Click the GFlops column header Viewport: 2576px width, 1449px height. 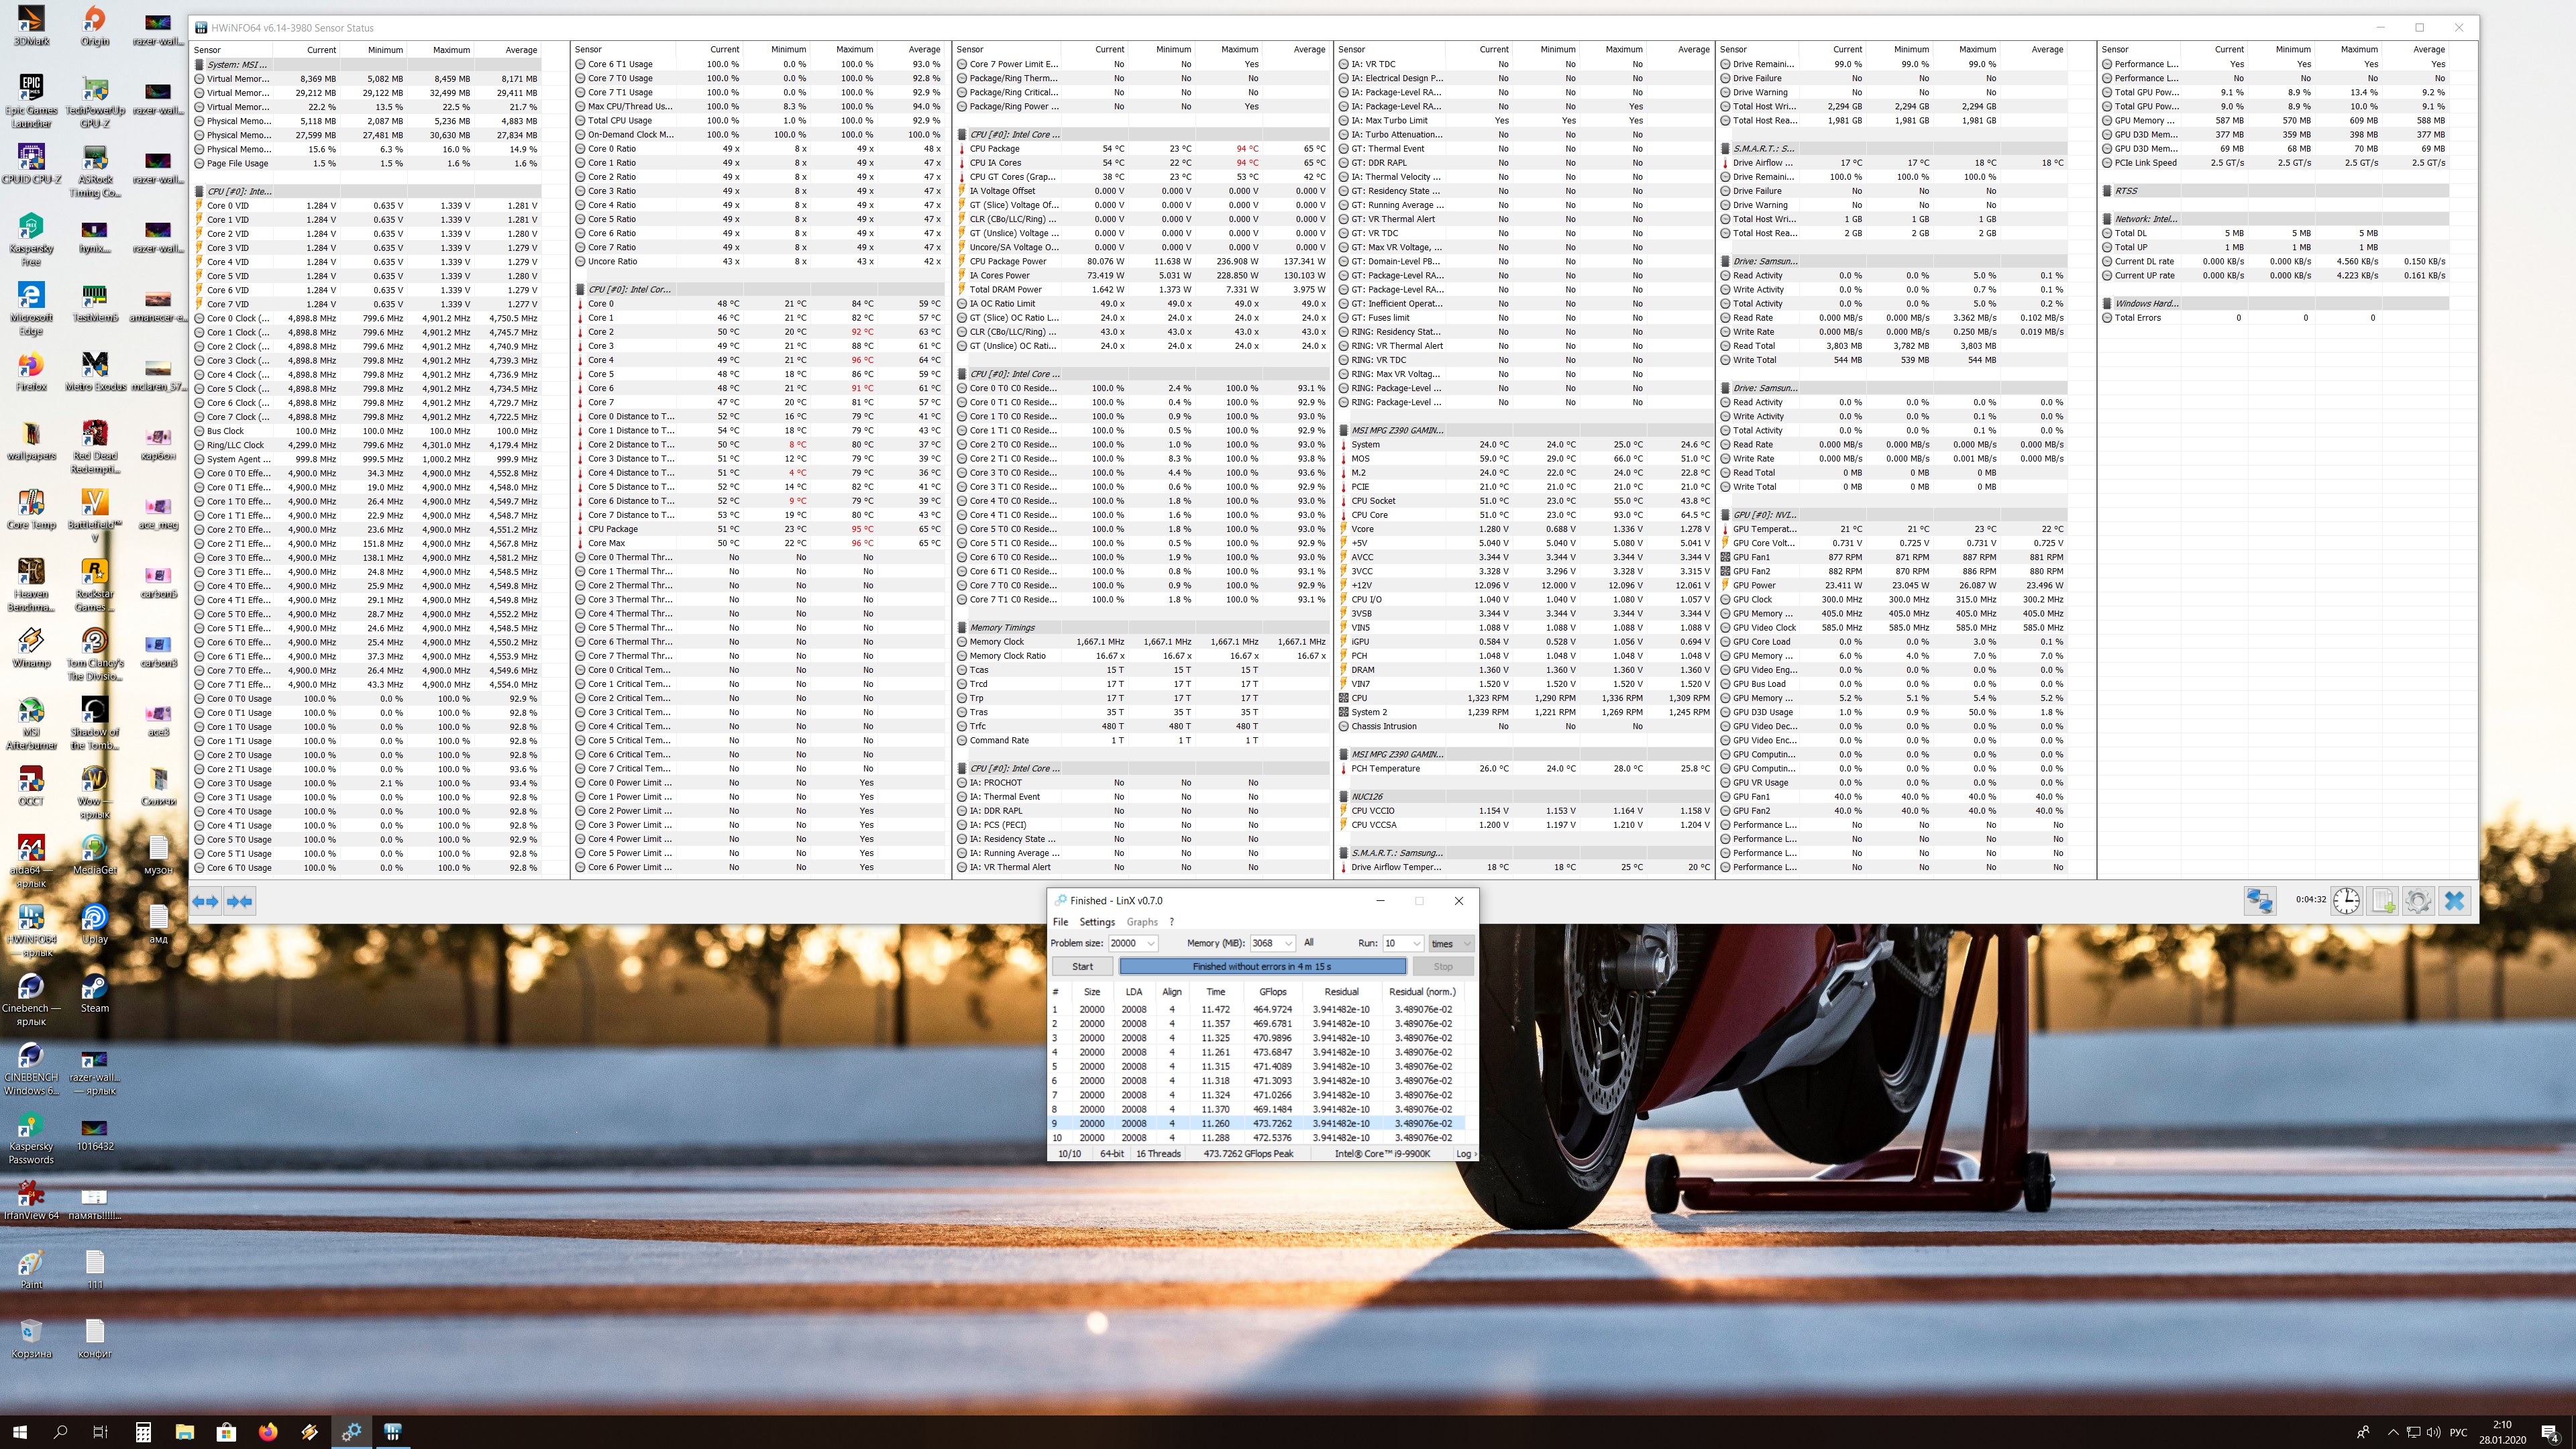pyautogui.click(x=1272, y=992)
